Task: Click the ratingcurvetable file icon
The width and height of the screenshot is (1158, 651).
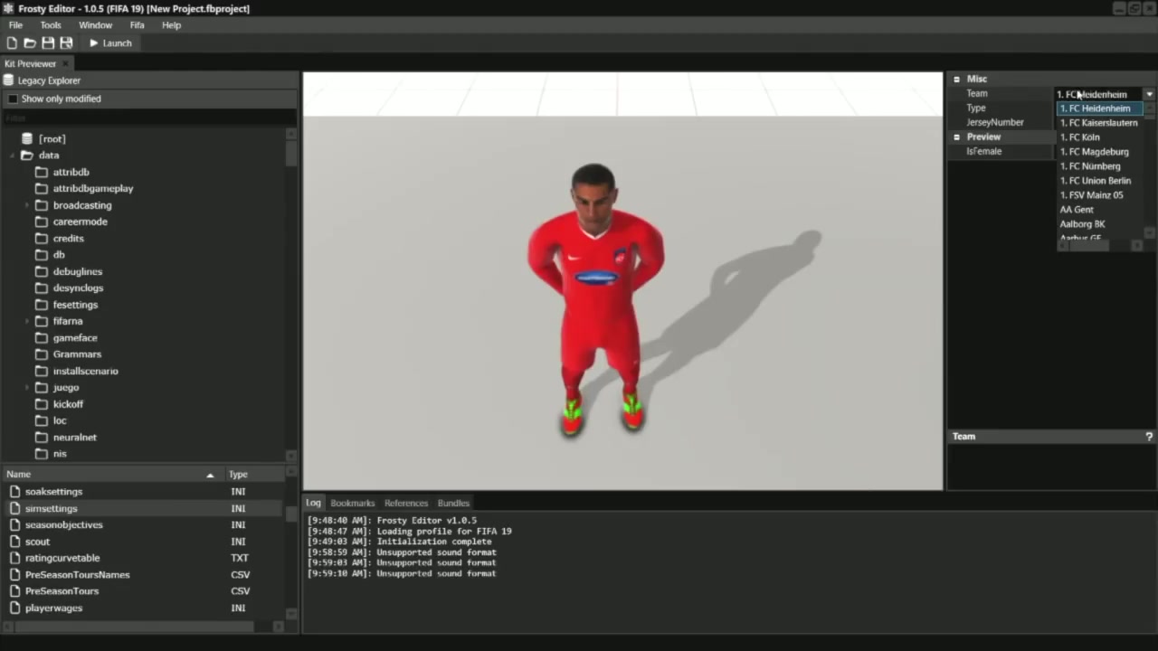Action: (x=14, y=559)
